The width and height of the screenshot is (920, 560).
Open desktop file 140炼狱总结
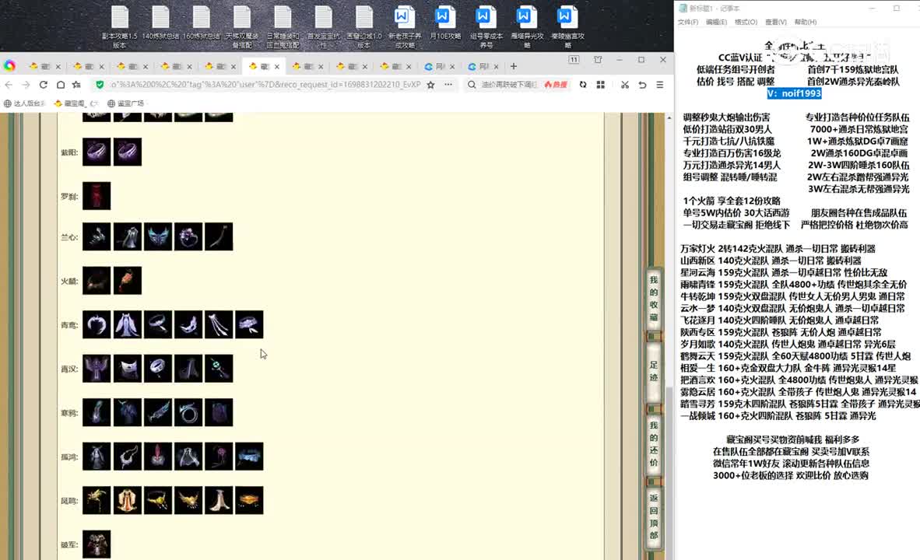point(160,23)
